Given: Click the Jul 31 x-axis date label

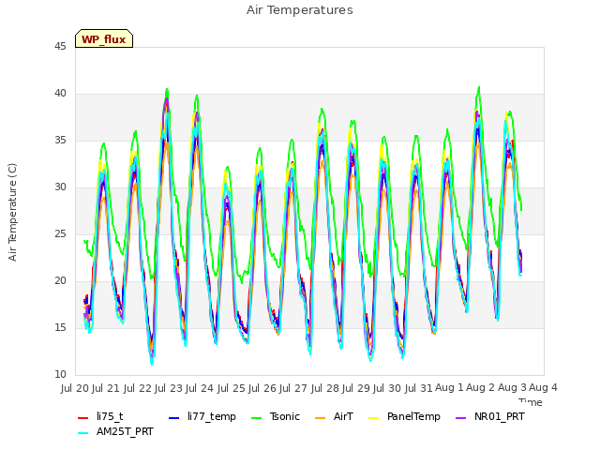Looking at the screenshot, I should pos(419,388).
